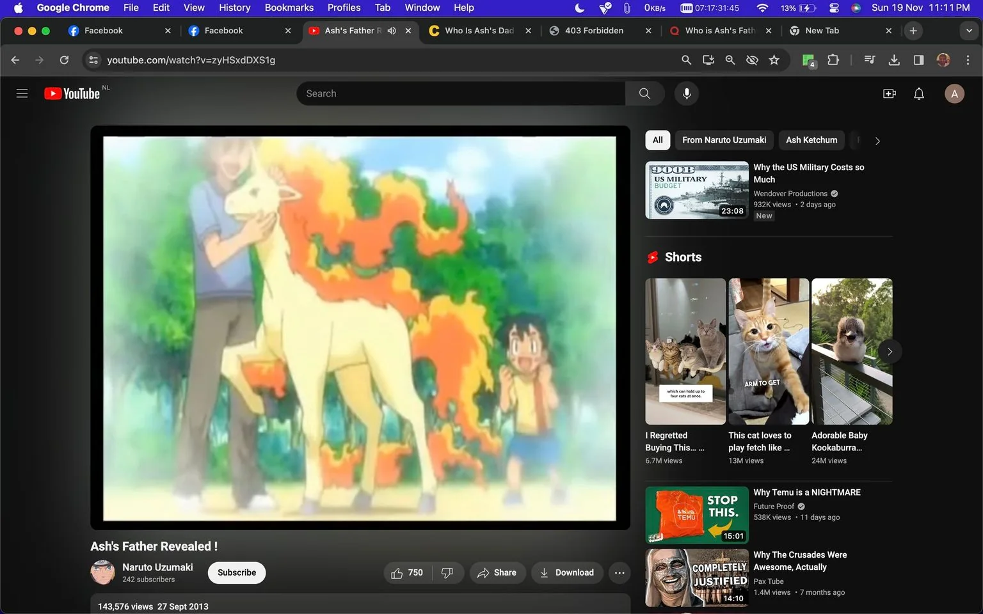Go to the YouTube home logo

pyautogui.click(x=72, y=93)
